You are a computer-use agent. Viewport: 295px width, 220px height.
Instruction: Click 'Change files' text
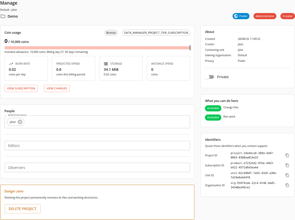231,108
